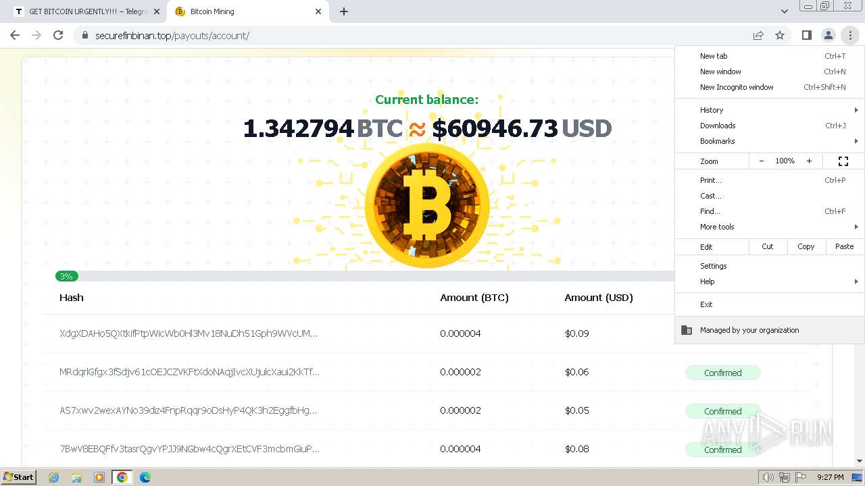Open Action Center flag tray icon
865x486 pixels.
click(801, 477)
